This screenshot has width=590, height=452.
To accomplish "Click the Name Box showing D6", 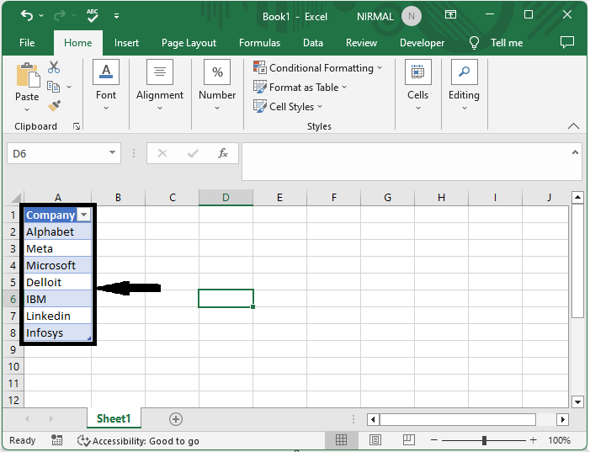I will (x=58, y=153).
